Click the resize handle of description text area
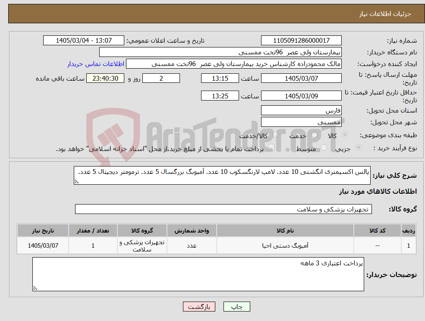 point(76,182)
